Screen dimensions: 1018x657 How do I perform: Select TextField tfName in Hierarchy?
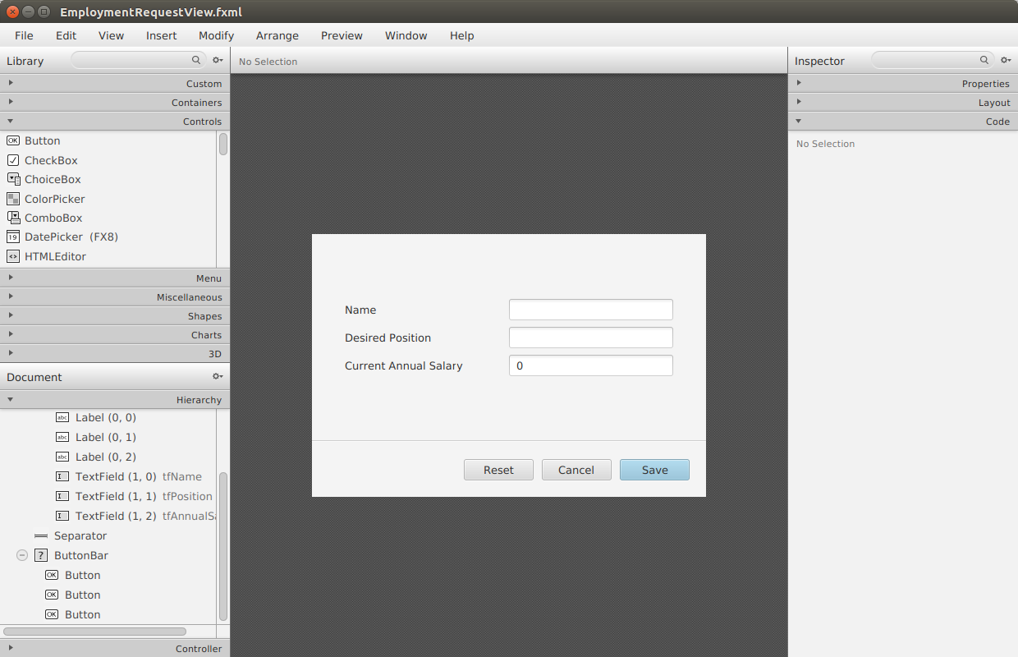tap(138, 476)
